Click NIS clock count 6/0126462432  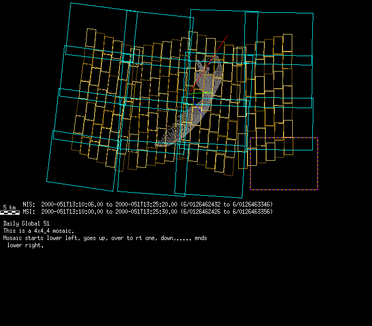point(202,204)
